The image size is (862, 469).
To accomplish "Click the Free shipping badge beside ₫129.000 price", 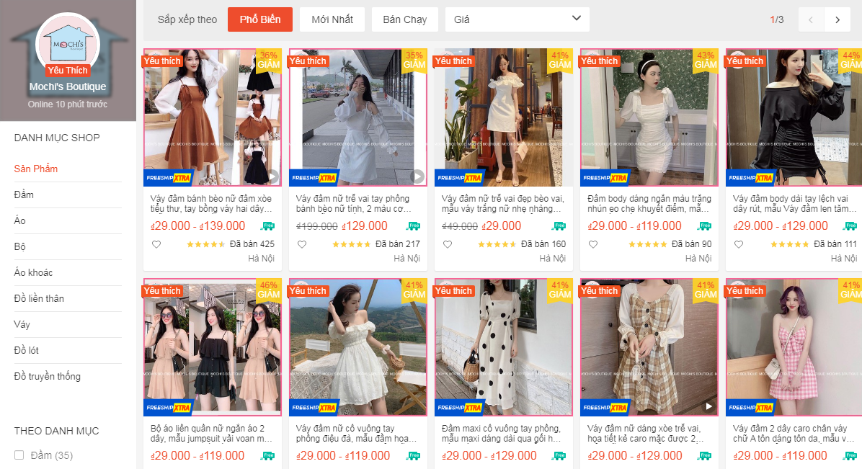I will (x=413, y=226).
